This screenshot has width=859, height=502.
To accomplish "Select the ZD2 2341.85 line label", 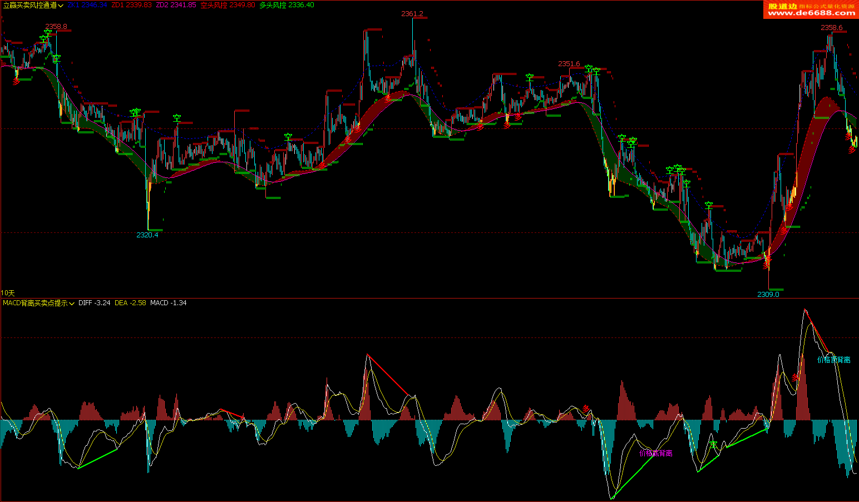I will (176, 5).
